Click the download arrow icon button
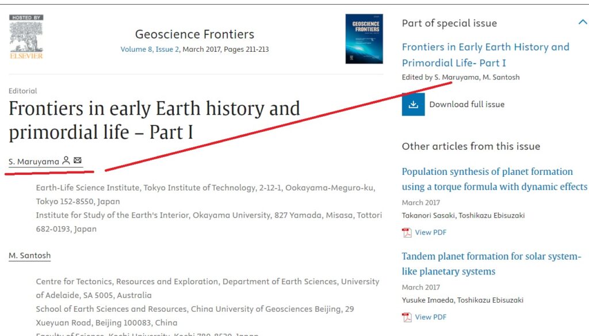Viewport: 589px width, 336px height. [413, 104]
